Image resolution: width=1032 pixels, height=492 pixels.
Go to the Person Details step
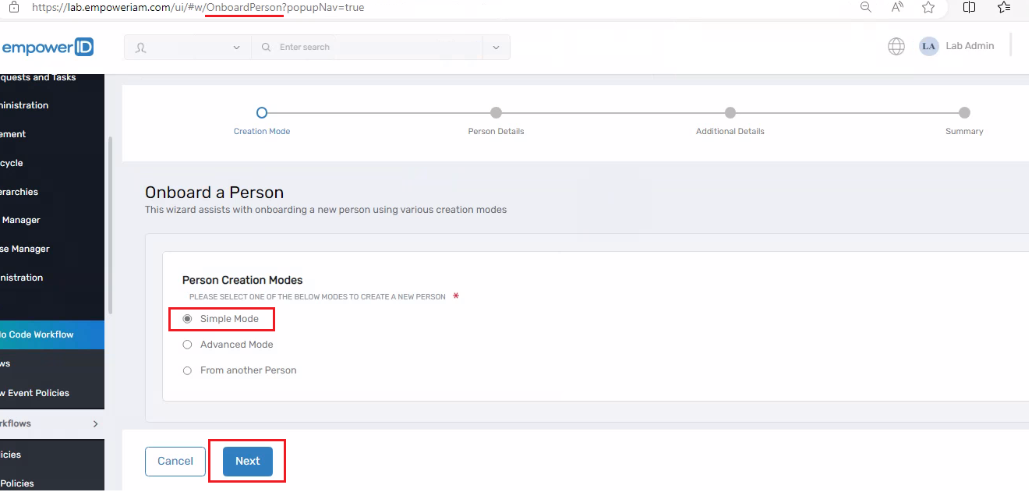[496, 131]
